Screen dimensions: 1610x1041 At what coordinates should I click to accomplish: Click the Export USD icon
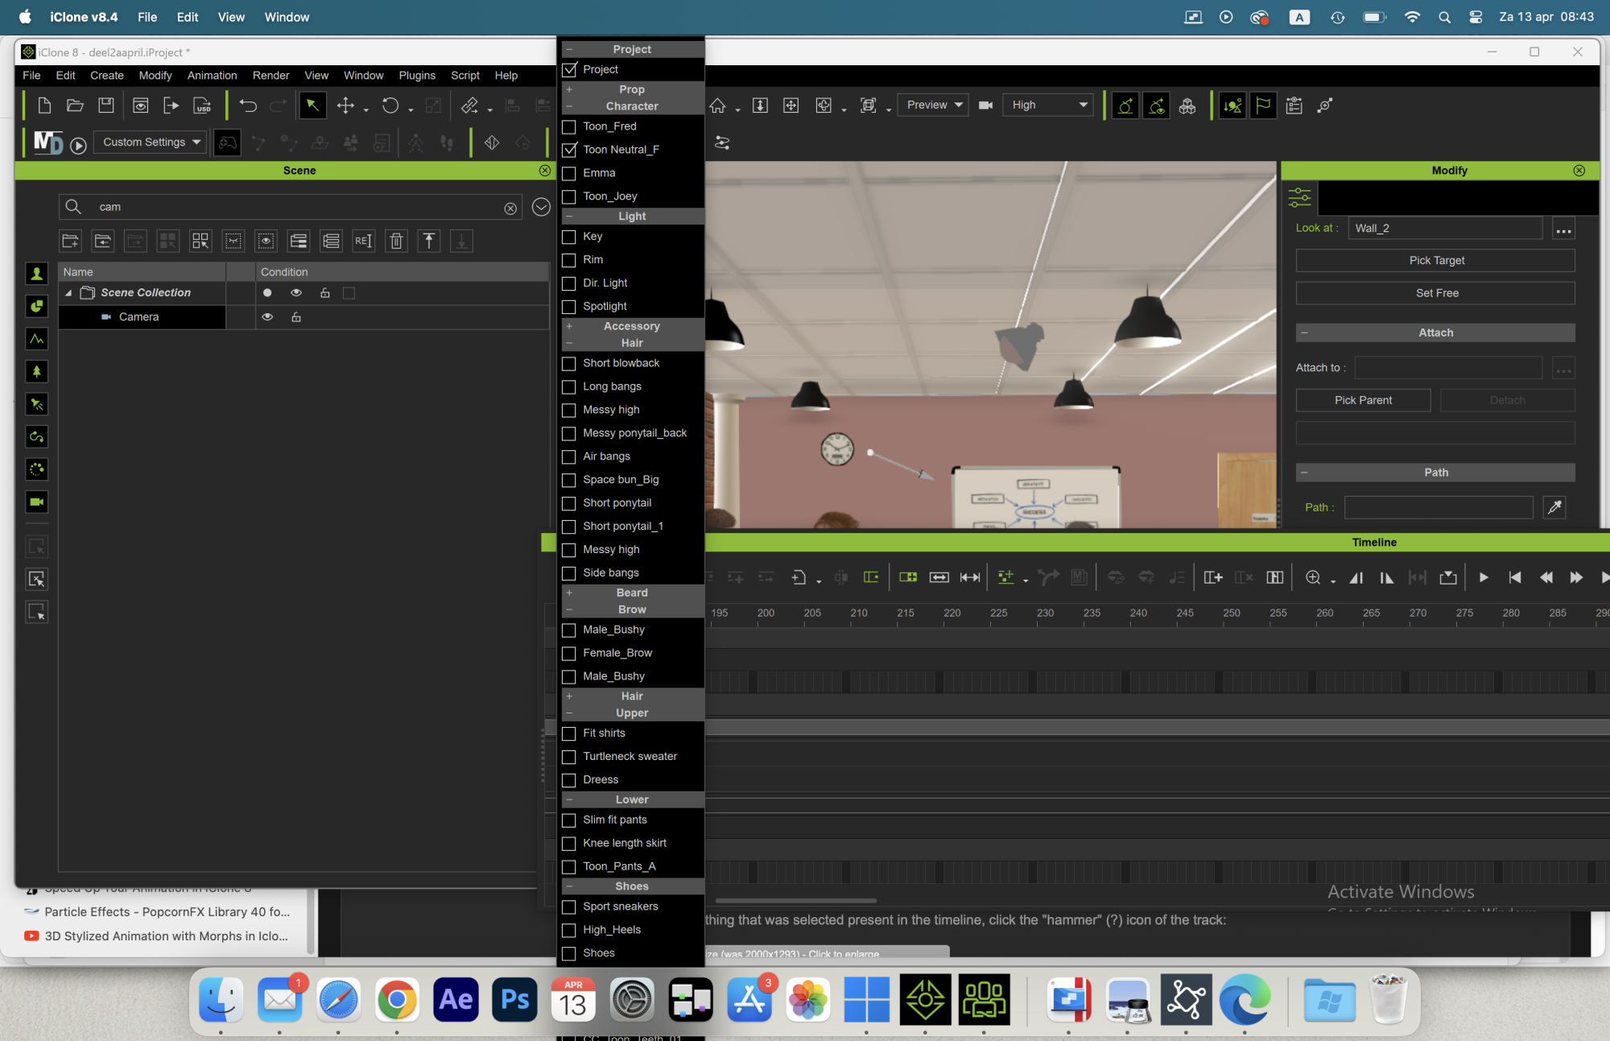click(x=203, y=105)
